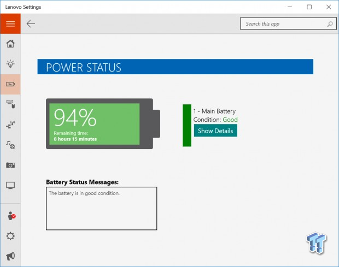The width and height of the screenshot is (339, 267).
Task: Open the gear settings icon
Action: point(10,236)
